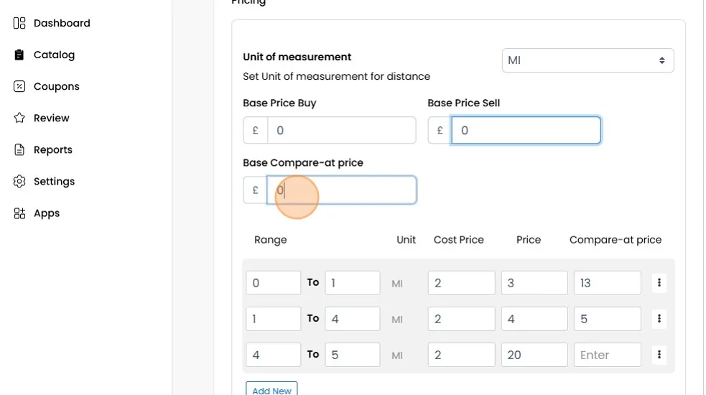Edit Compare-at price value 5
Screen dimensions: 706x395
click(x=608, y=319)
